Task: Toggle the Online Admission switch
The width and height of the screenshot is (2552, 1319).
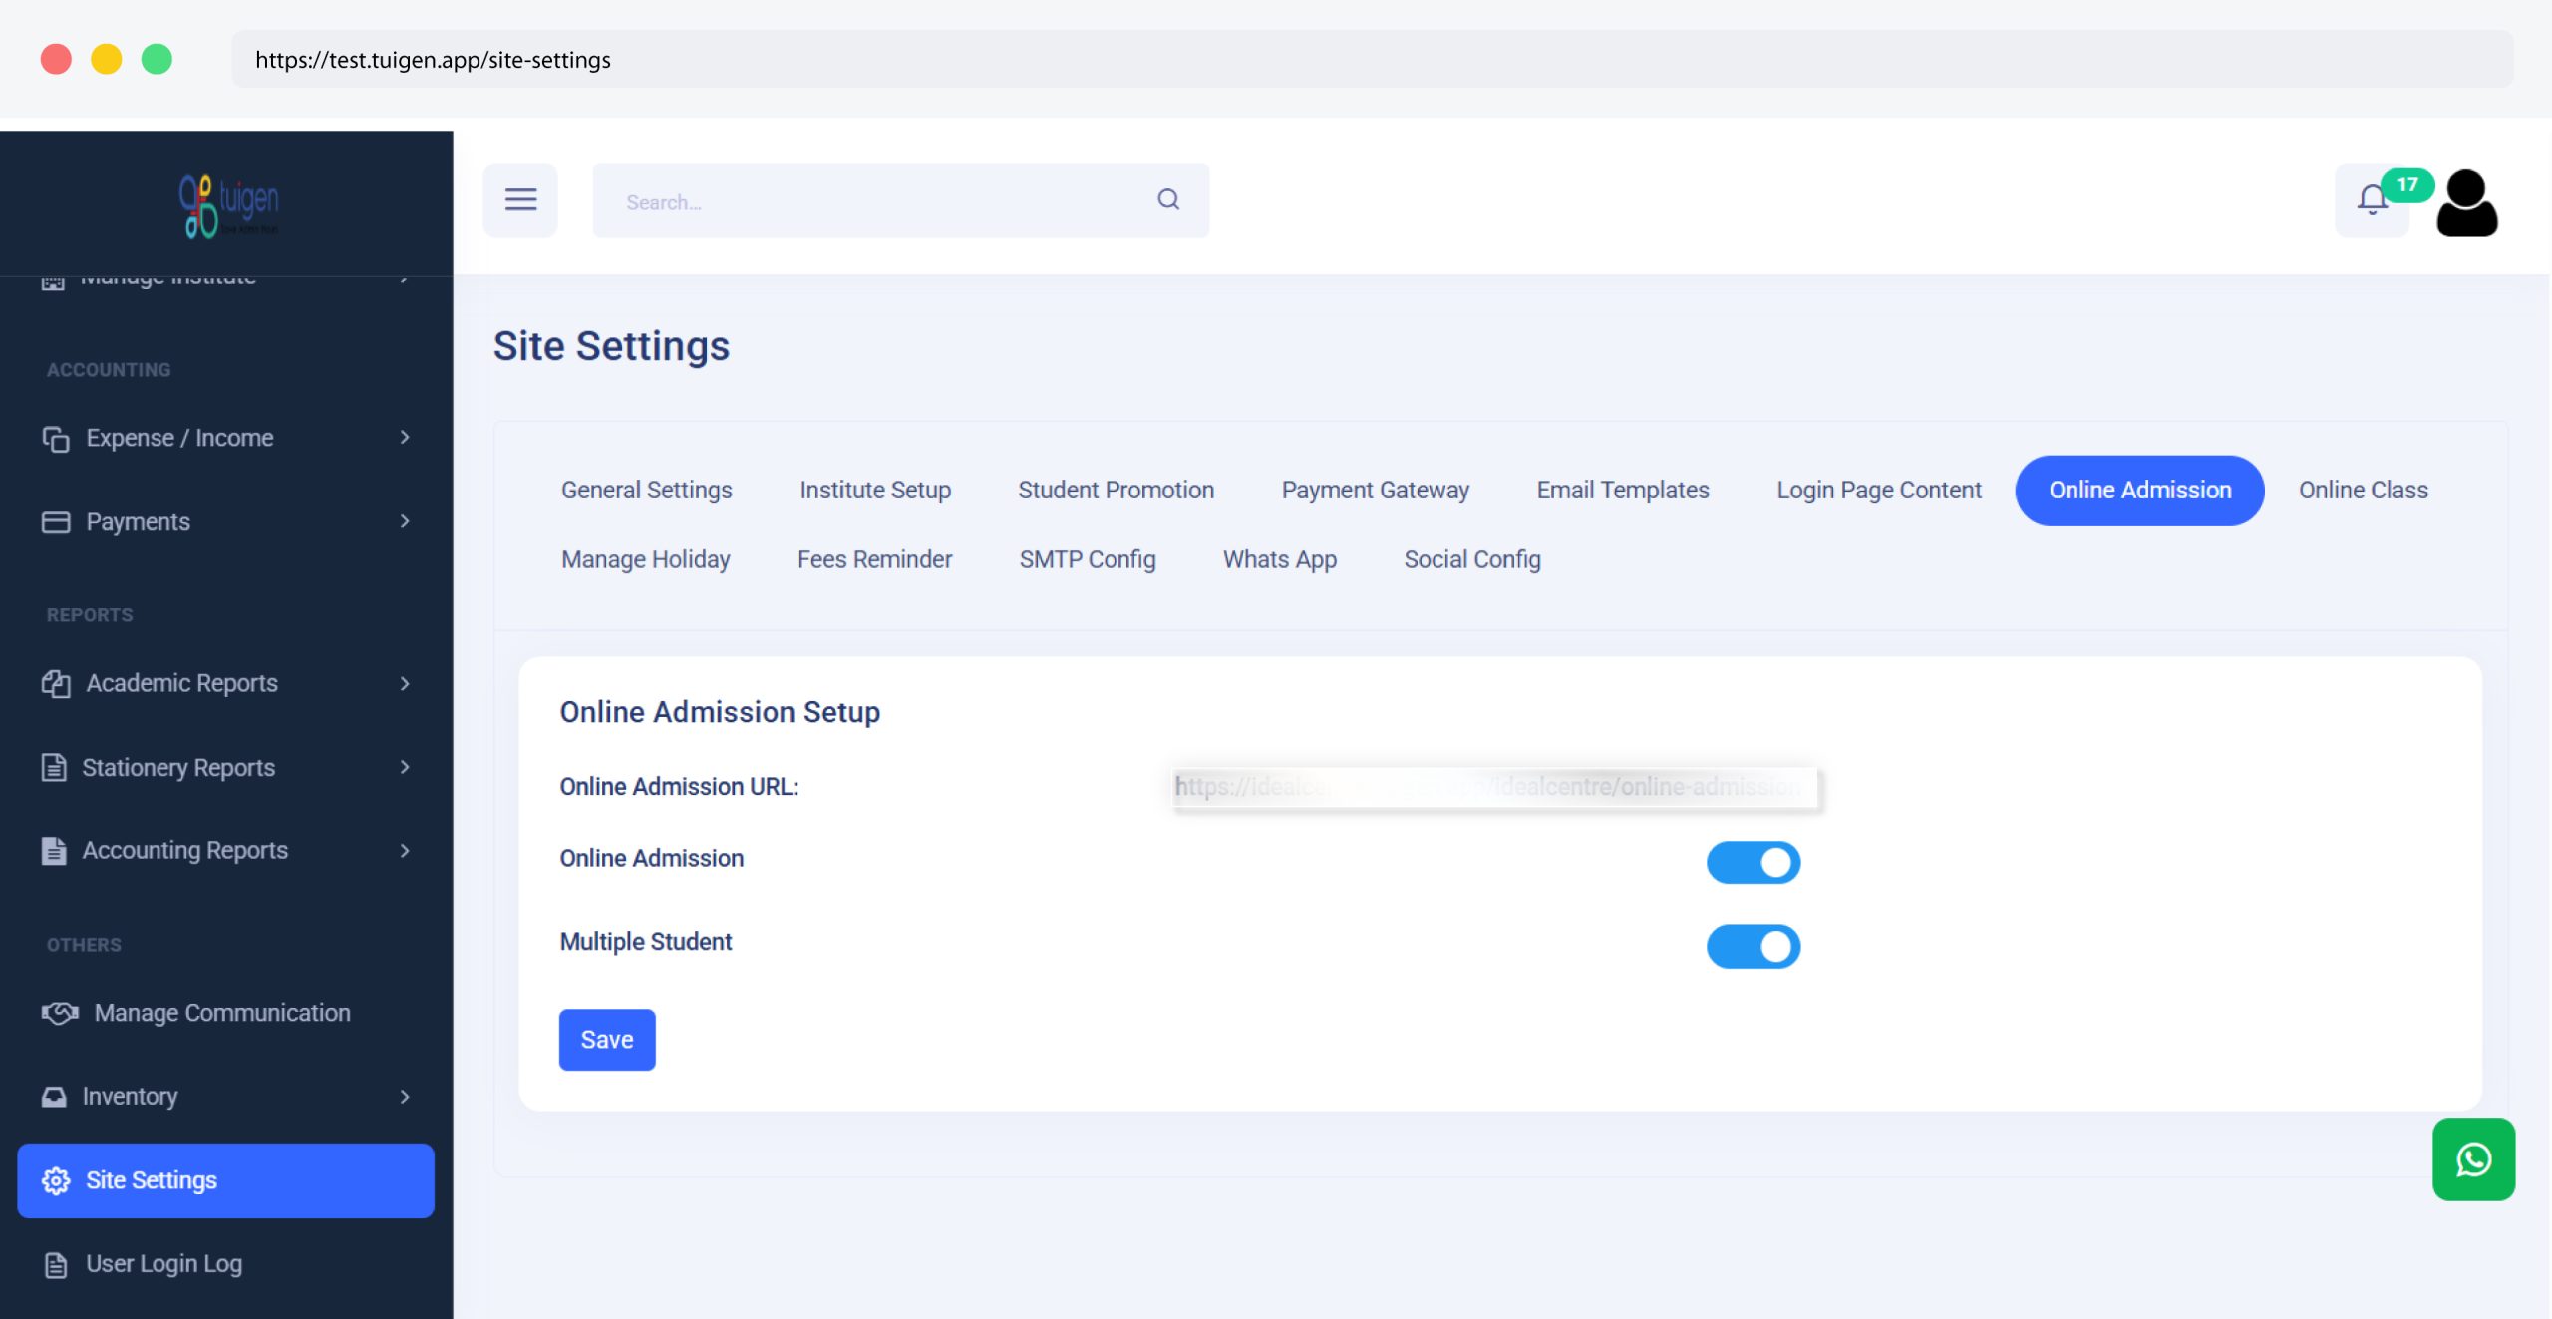Action: [x=1753, y=862]
